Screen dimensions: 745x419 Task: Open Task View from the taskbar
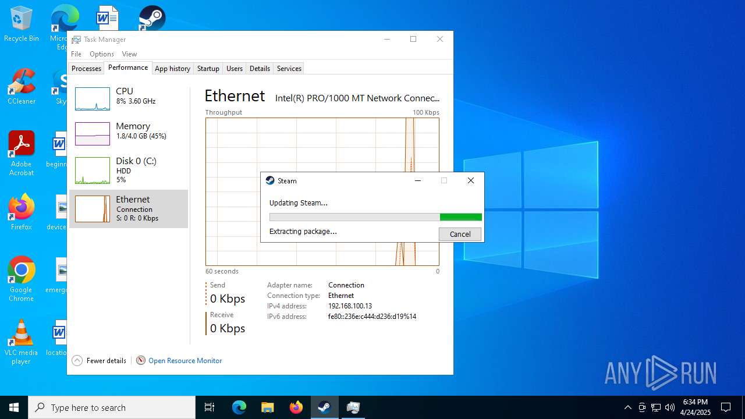pyautogui.click(x=210, y=407)
